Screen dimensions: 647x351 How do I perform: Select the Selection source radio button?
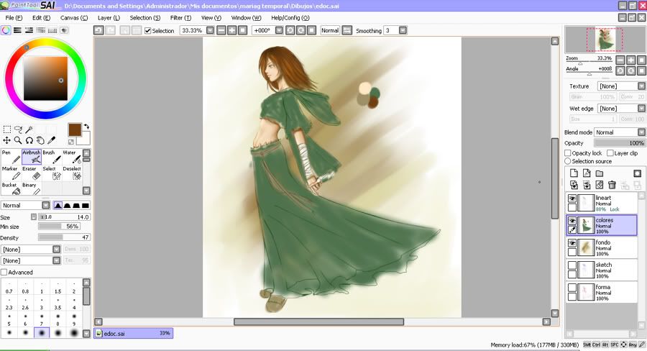point(568,161)
